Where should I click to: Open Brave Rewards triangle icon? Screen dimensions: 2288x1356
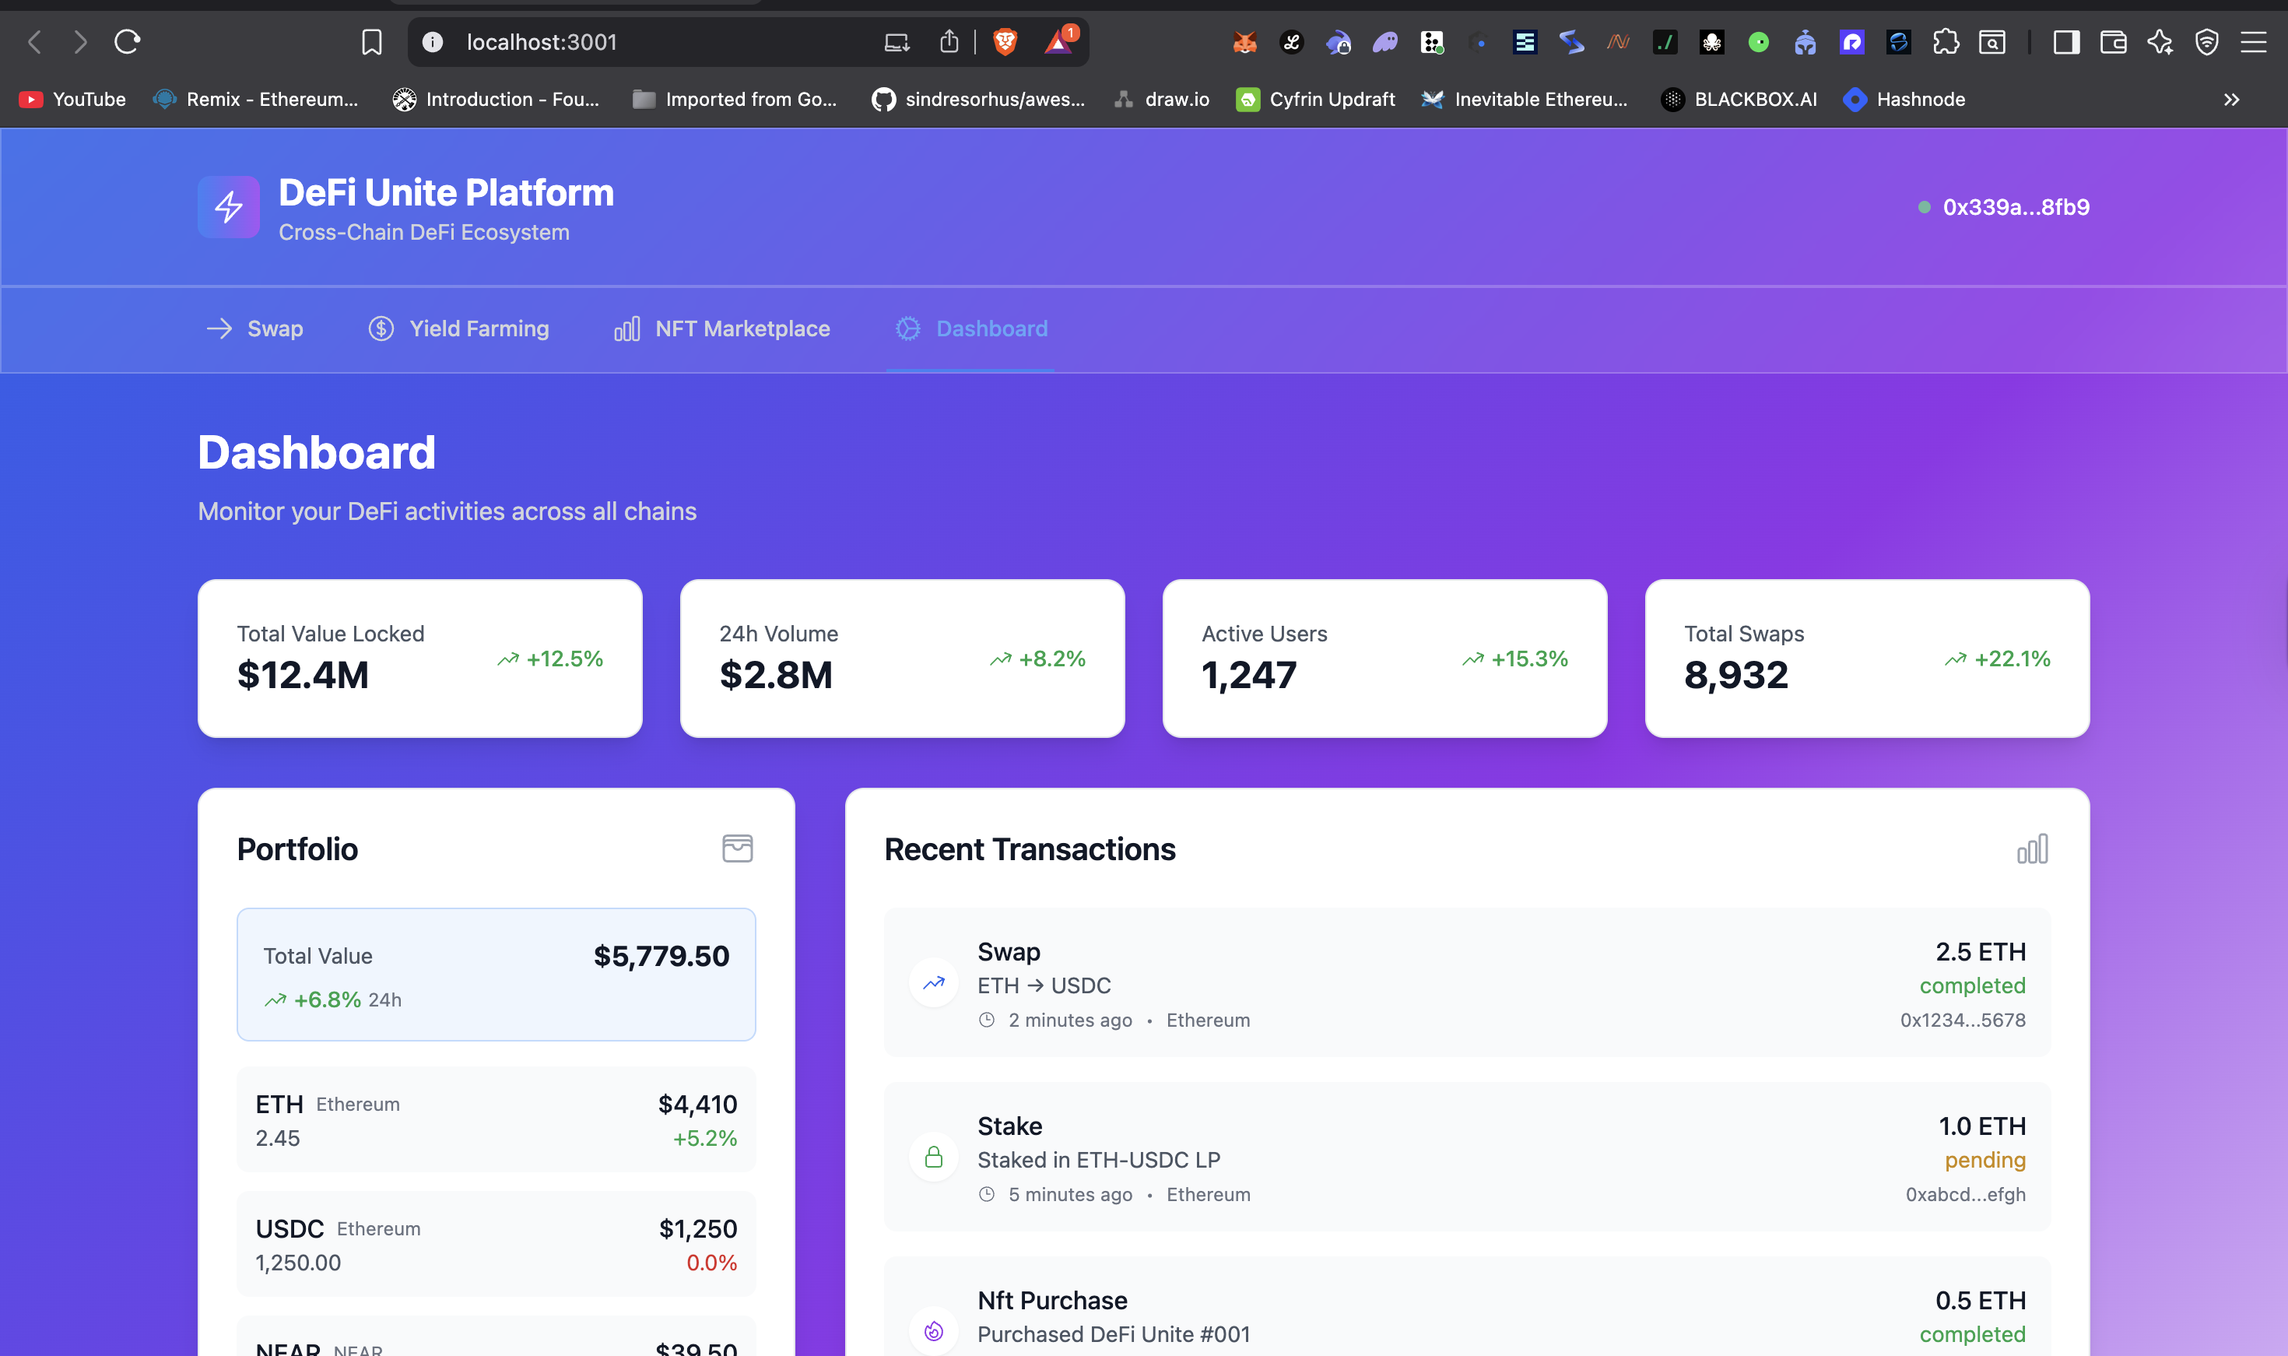1059,42
